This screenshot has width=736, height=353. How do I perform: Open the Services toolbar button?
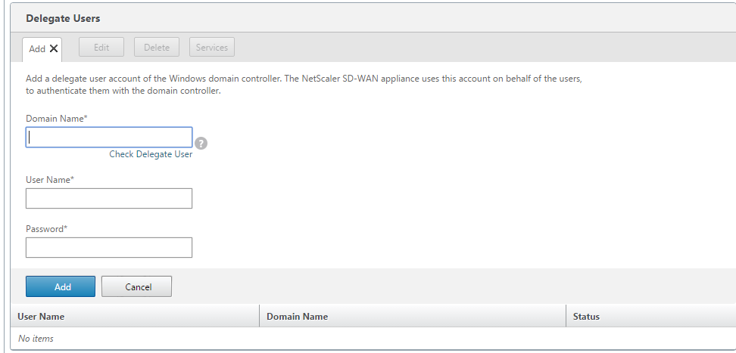(x=212, y=48)
